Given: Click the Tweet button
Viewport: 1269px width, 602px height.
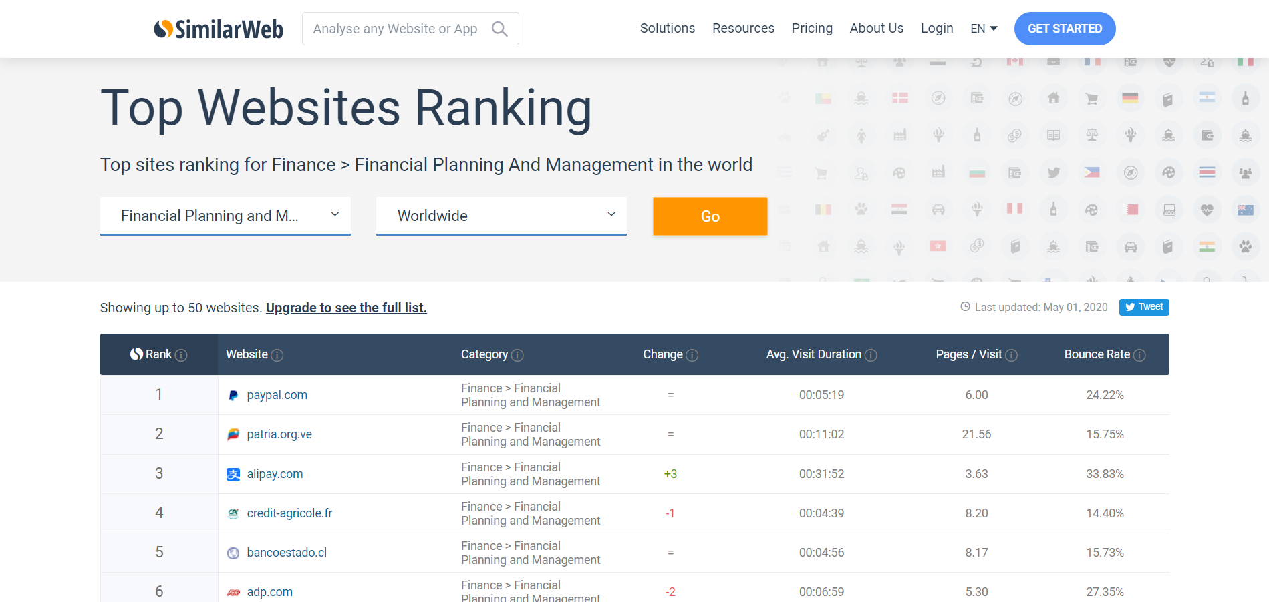Looking at the screenshot, I should coord(1144,307).
